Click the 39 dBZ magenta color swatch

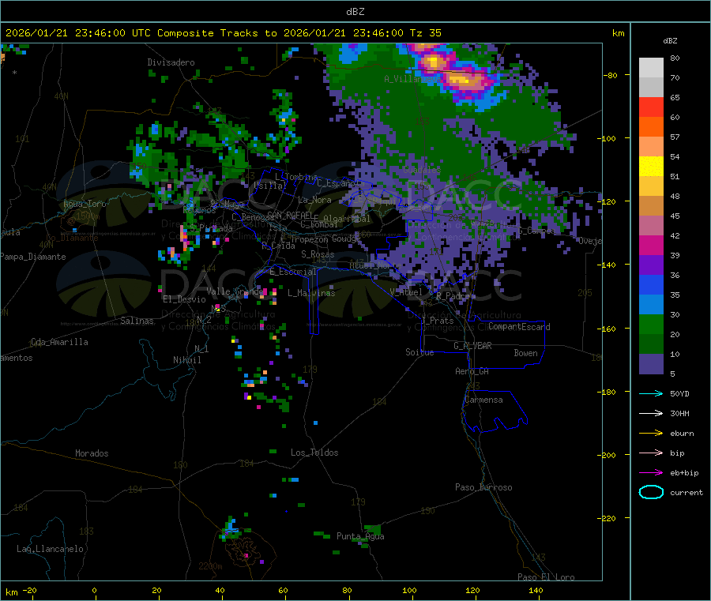[x=651, y=245]
